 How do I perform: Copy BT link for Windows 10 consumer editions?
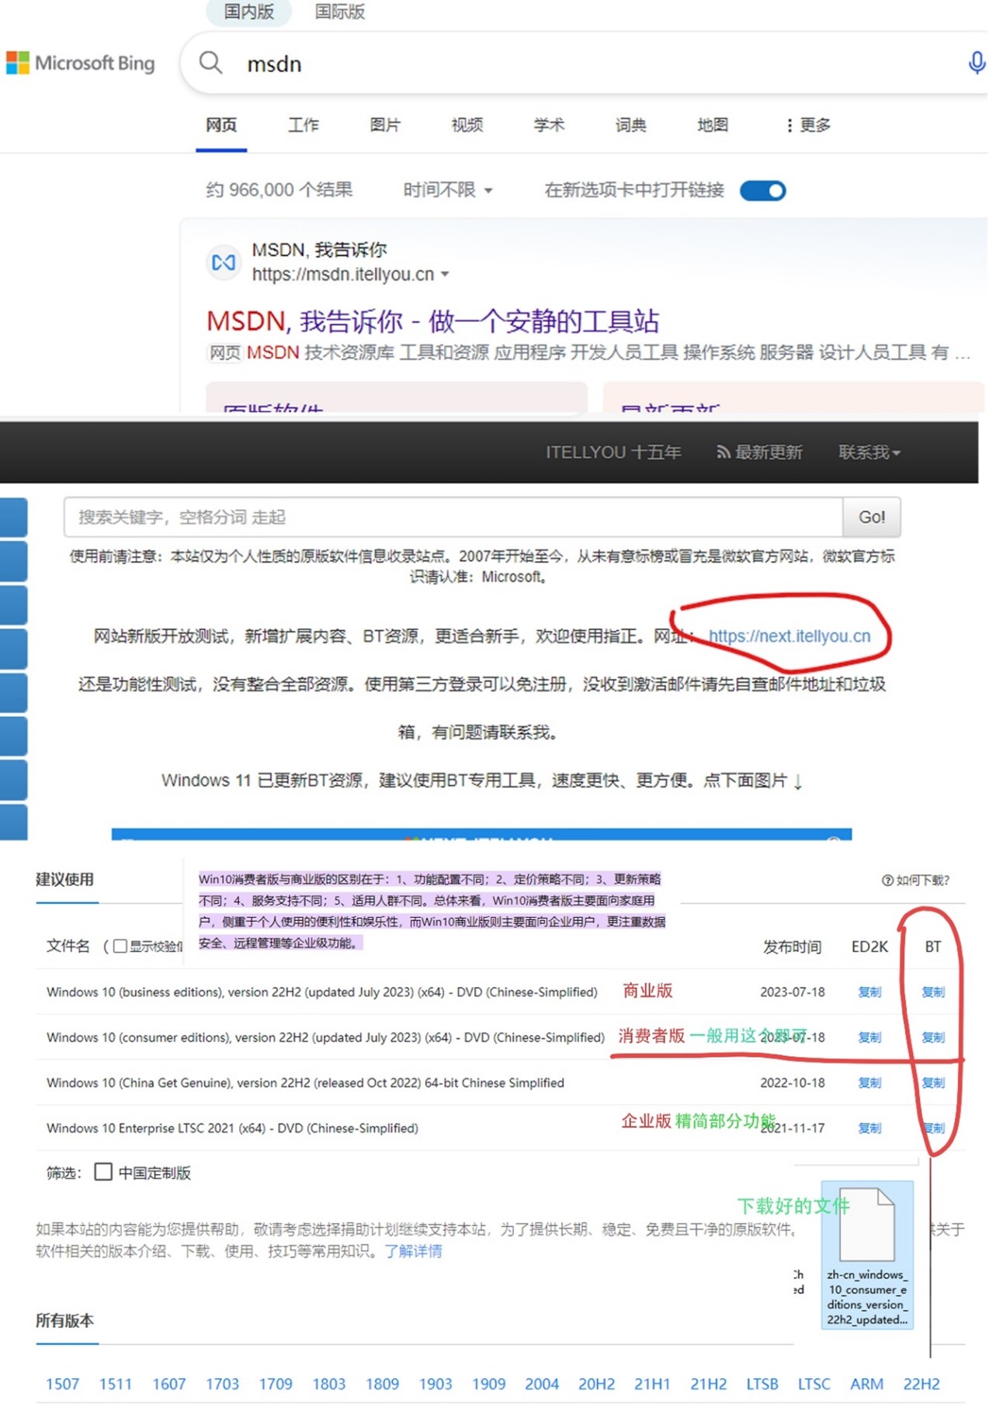tap(932, 1037)
